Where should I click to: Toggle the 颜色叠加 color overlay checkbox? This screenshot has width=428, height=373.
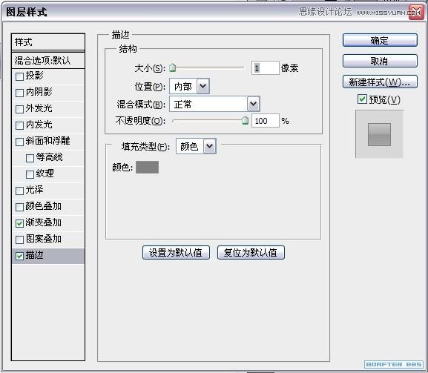click(x=19, y=207)
